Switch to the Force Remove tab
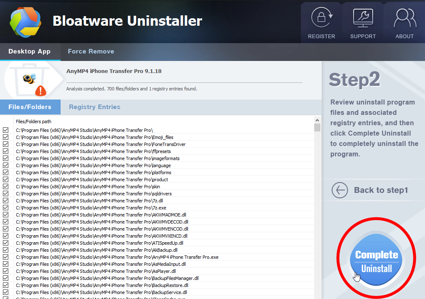The height and width of the screenshot is (299, 425). [x=91, y=51]
